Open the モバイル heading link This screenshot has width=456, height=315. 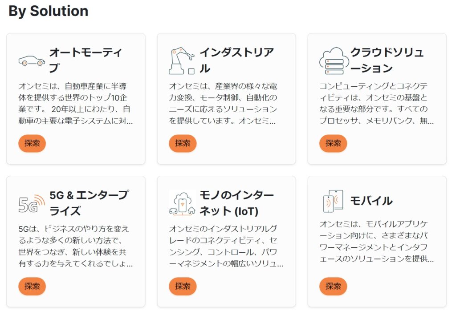pos(371,201)
